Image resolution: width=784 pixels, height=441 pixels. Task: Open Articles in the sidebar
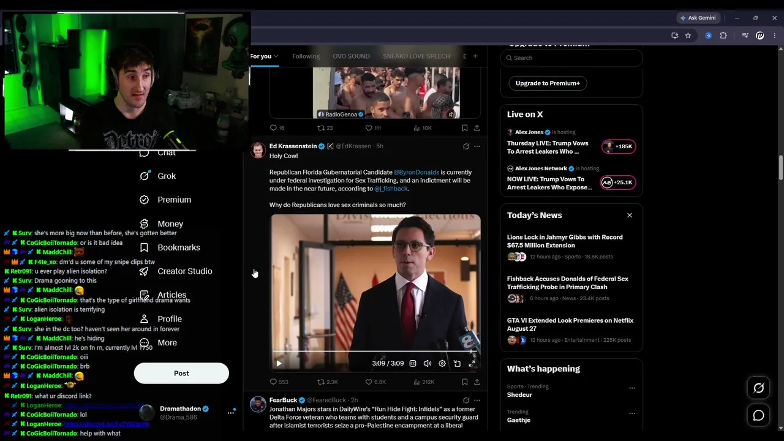pos(163,295)
